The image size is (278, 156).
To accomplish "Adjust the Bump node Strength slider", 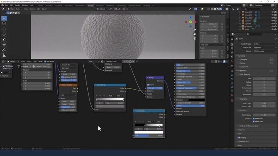I will pos(155,88).
